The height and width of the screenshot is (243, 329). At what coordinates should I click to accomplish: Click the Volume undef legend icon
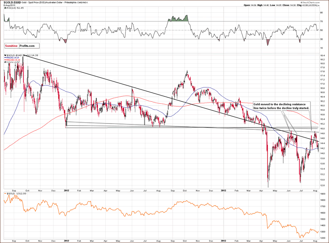[x=4, y=62]
